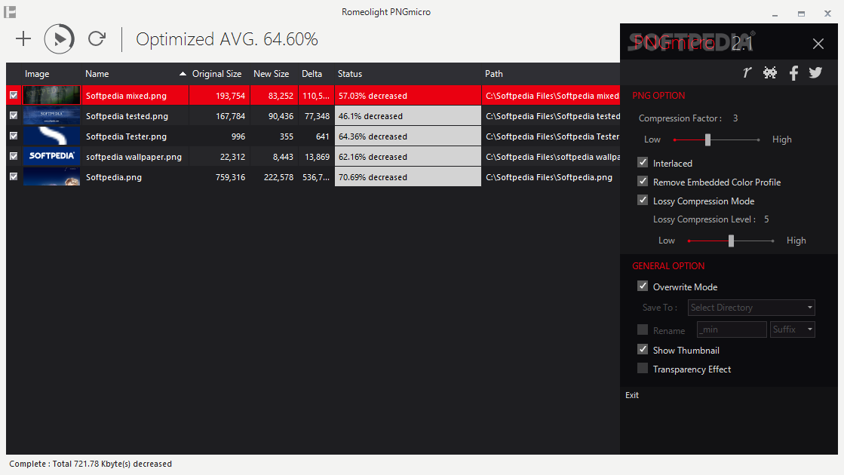Sort by Status column header

pyautogui.click(x=407, y=74)
